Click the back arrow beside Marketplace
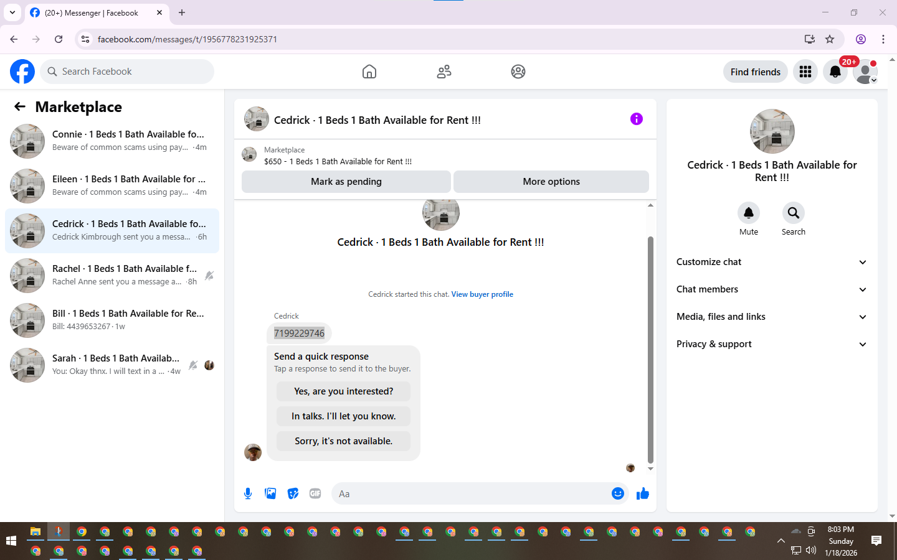Screen dimensions: 897x560 20,106
